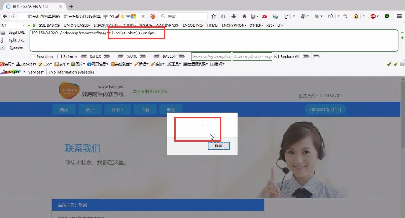Click the Load URL button in HackBar
This screenshot has height=218, width=405.
click(x=16, y=33)
